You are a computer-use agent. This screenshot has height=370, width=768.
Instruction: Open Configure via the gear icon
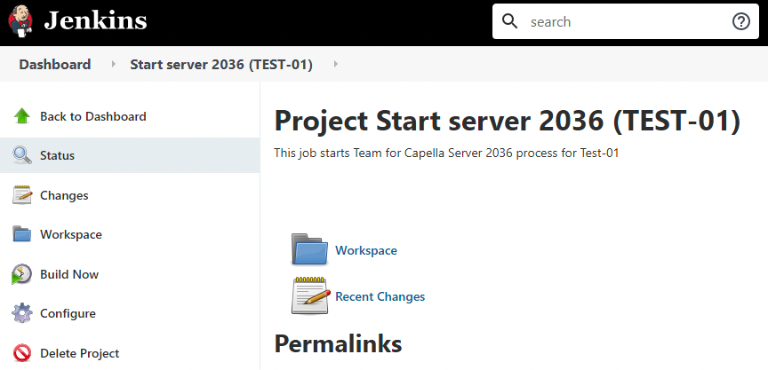[22, 313]
